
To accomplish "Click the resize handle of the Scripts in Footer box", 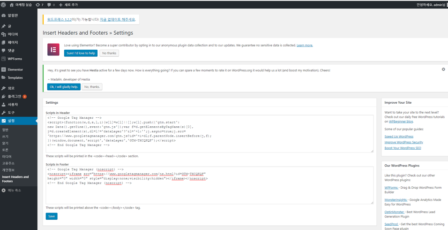I will 372,202.
